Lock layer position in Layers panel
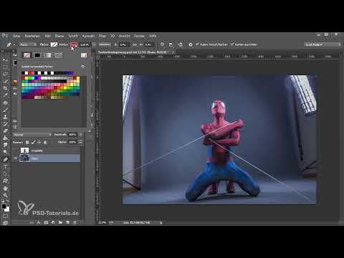This screenshot has width=344, height=258. click(x=39, y=142)
